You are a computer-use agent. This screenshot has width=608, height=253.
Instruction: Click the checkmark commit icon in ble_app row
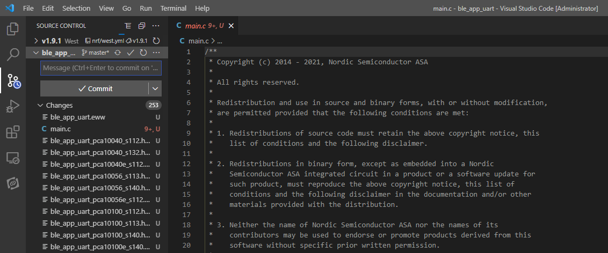[x=131, y=53]
